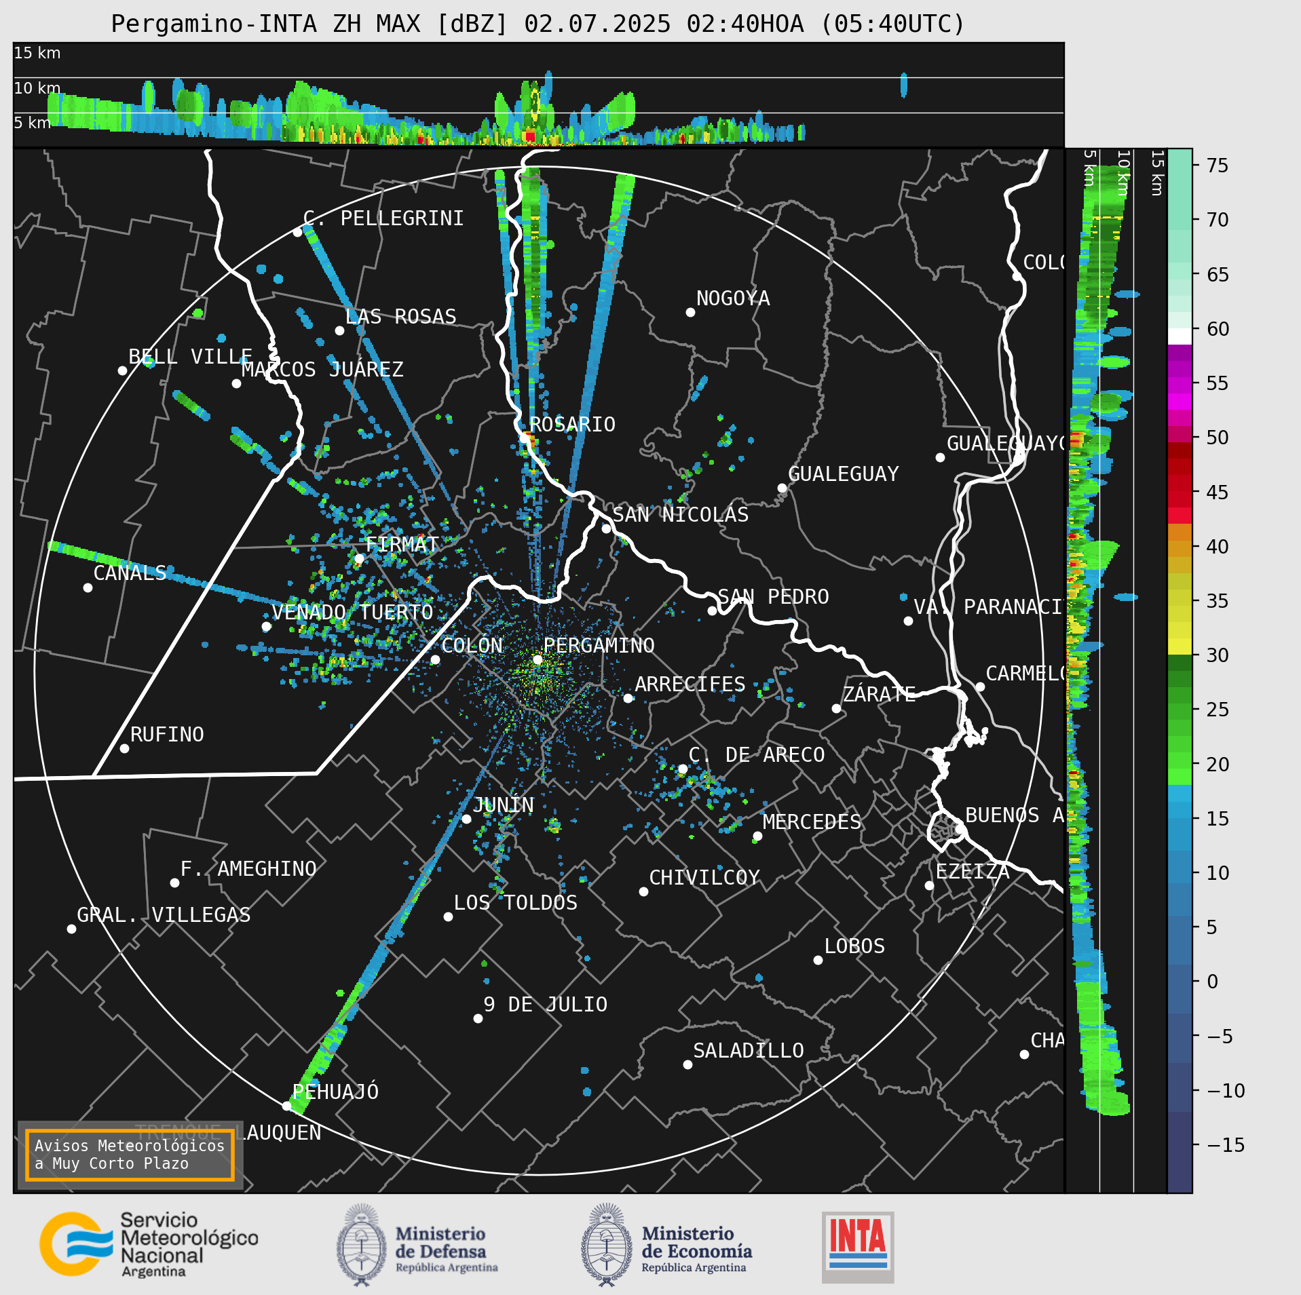This screenshot has width=1301, height=1295.
Task: Click the Ezeiza marker dot
Action: [929, 885]
